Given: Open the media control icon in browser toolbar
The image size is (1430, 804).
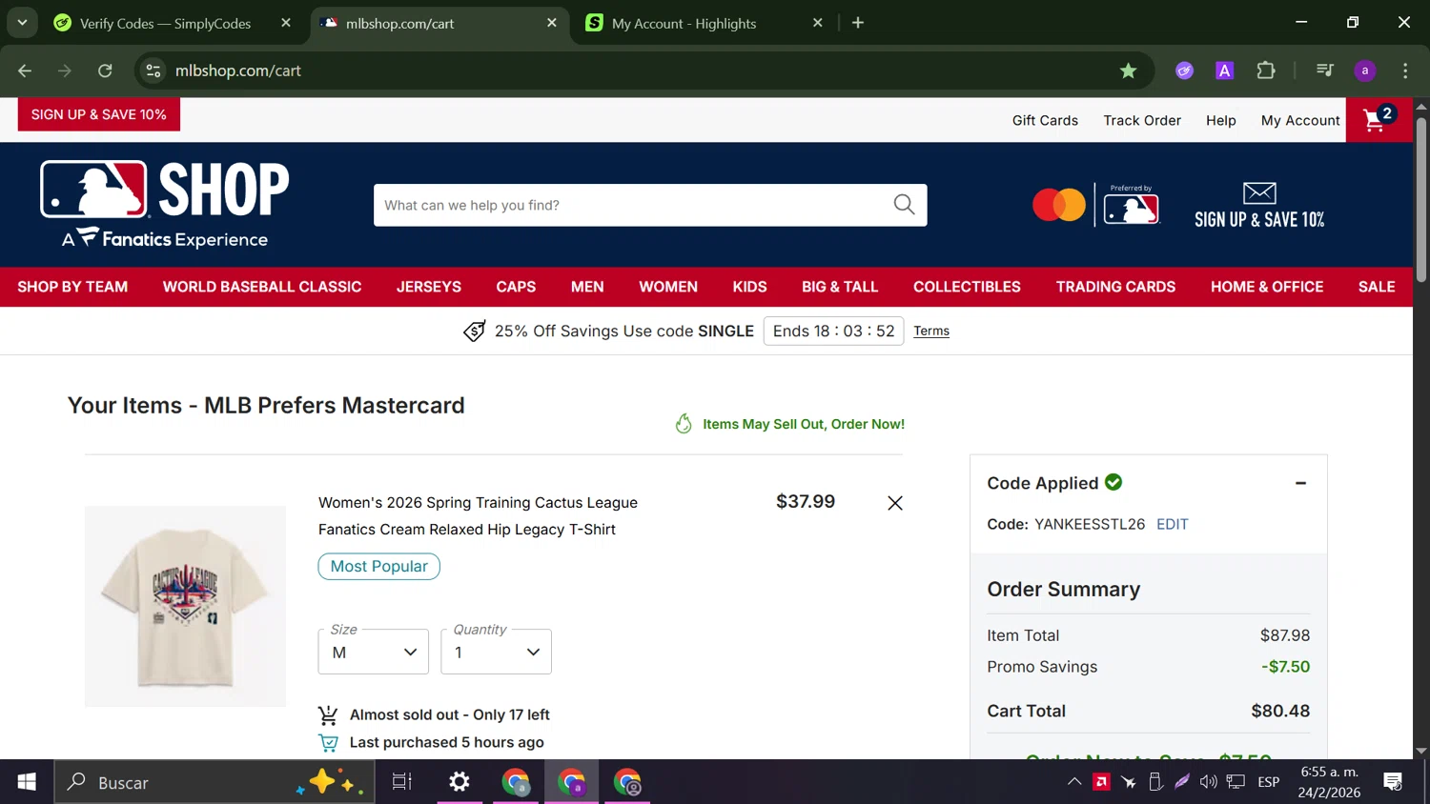Looking at the screenshot, I should pyautogui.click(x=1324, y=70).
